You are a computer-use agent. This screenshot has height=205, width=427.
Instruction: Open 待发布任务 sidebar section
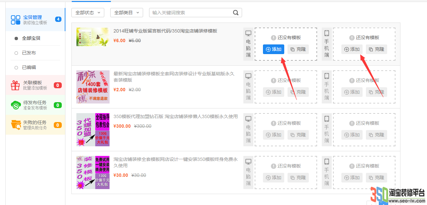(x=35, y=105)
